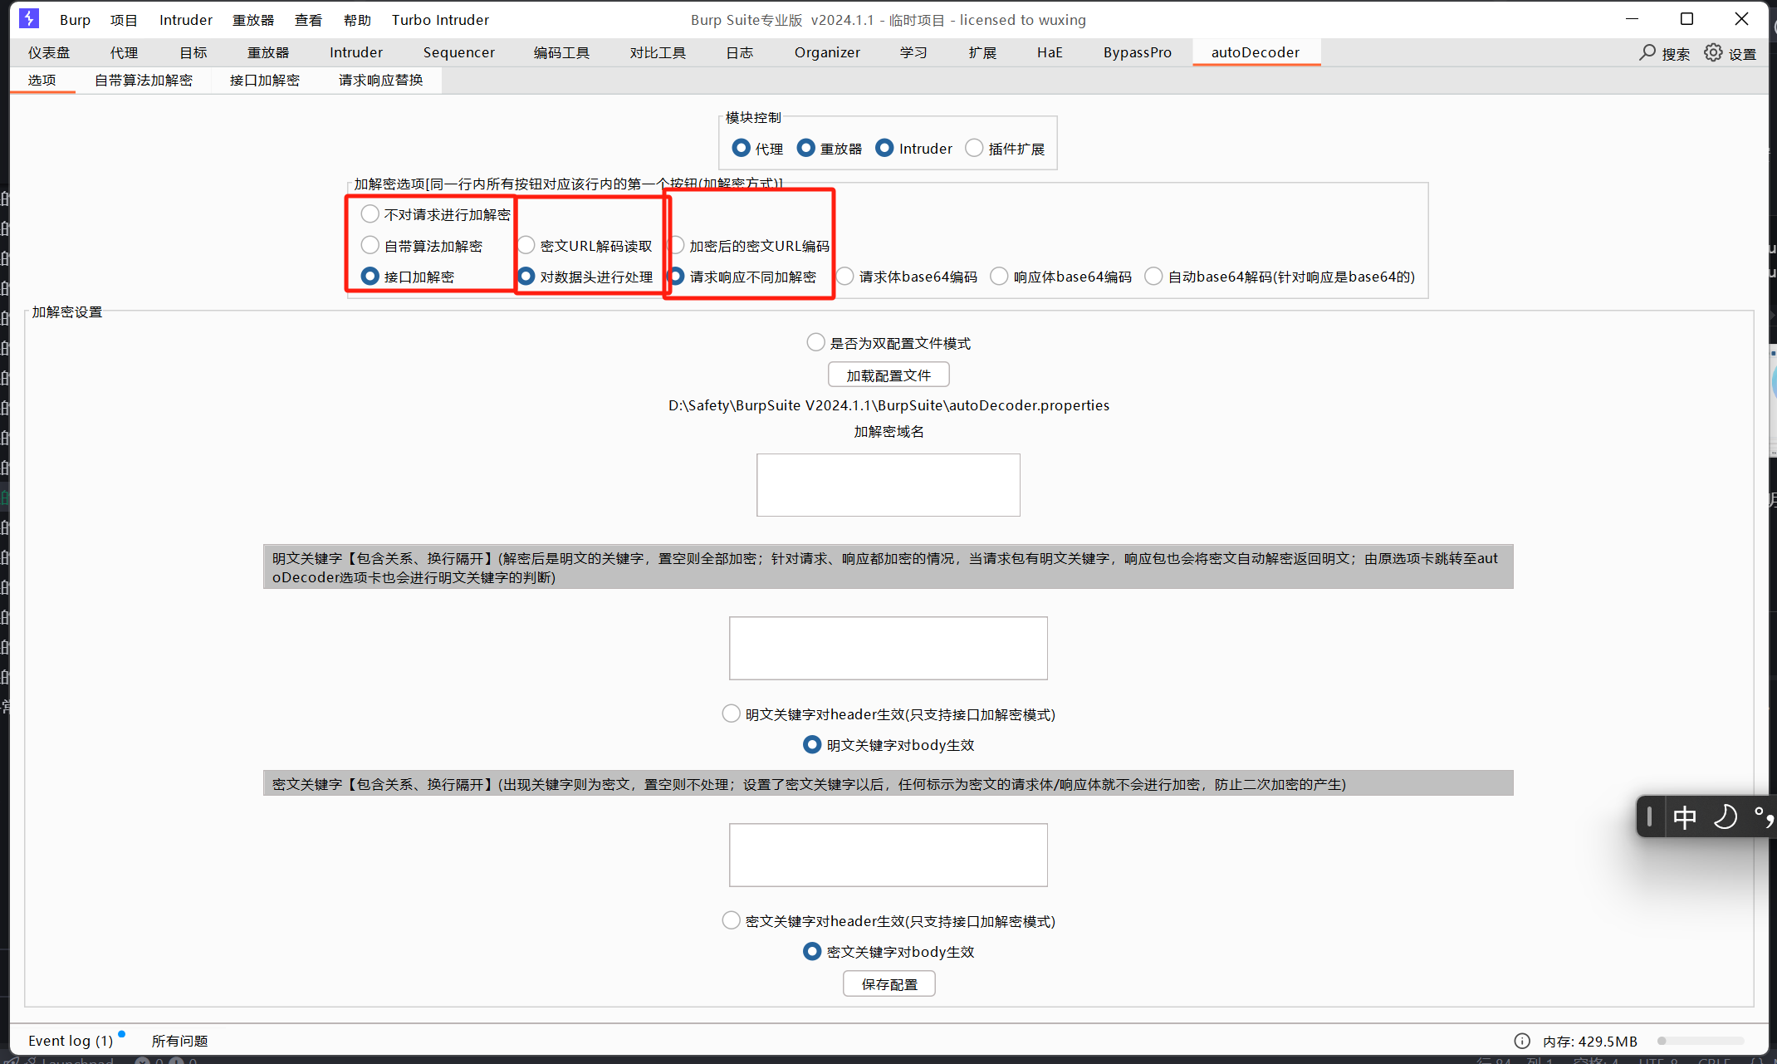1777x1064 pixels.
Task: Open the Intruder menu in the menu bar
Action: tap(186, 19)
